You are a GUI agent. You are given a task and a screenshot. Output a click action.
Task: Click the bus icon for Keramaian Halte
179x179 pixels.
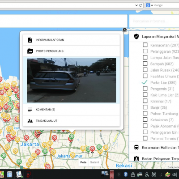point(136,147)
